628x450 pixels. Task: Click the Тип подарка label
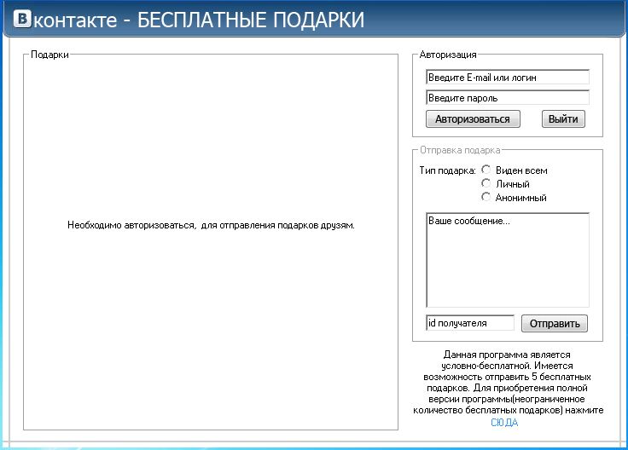(447, 170)
